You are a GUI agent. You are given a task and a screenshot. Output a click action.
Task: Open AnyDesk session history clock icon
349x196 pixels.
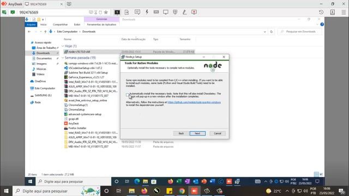tap(321, 12)
